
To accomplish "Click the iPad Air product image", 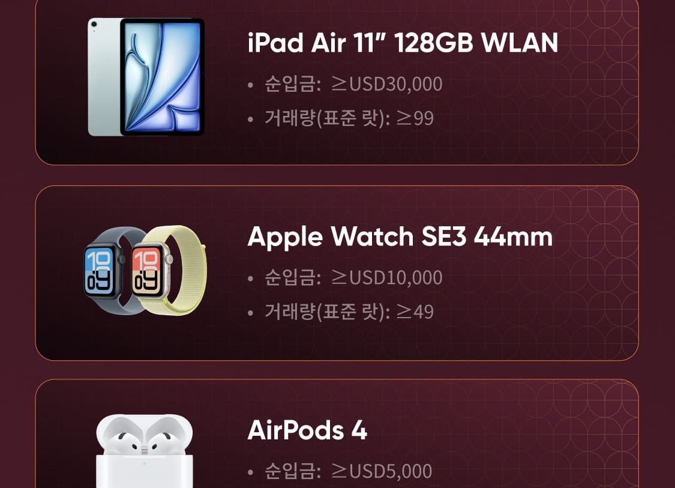I will (146, 77).
